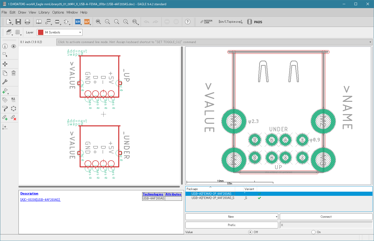Open the Edit menu
This screenshot has width=374, height=241.
click(13, 12)
